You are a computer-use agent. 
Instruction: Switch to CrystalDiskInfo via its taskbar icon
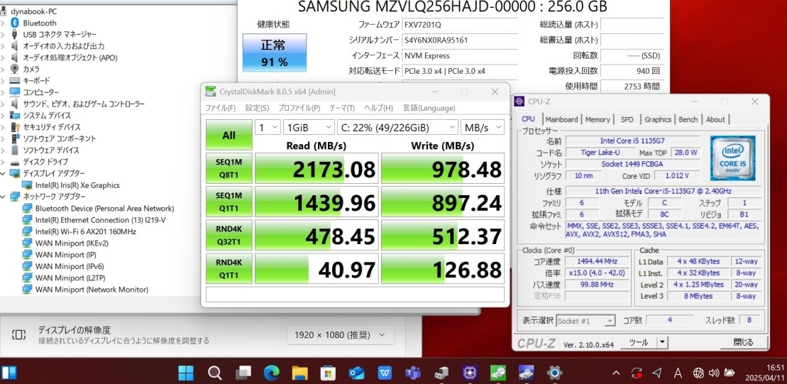(527, 373)
